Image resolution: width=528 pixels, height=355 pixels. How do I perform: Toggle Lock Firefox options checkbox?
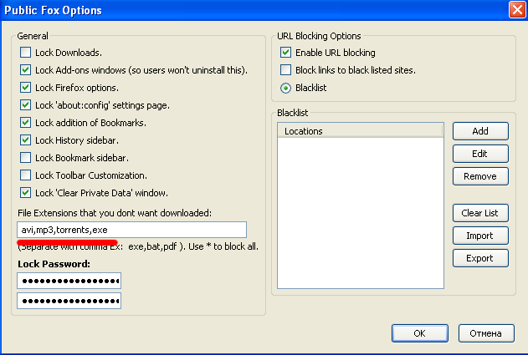[x=26, y=88]
